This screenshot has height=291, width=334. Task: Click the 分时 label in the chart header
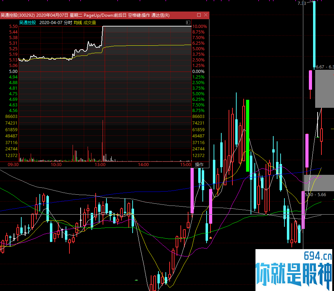[68, 23]
